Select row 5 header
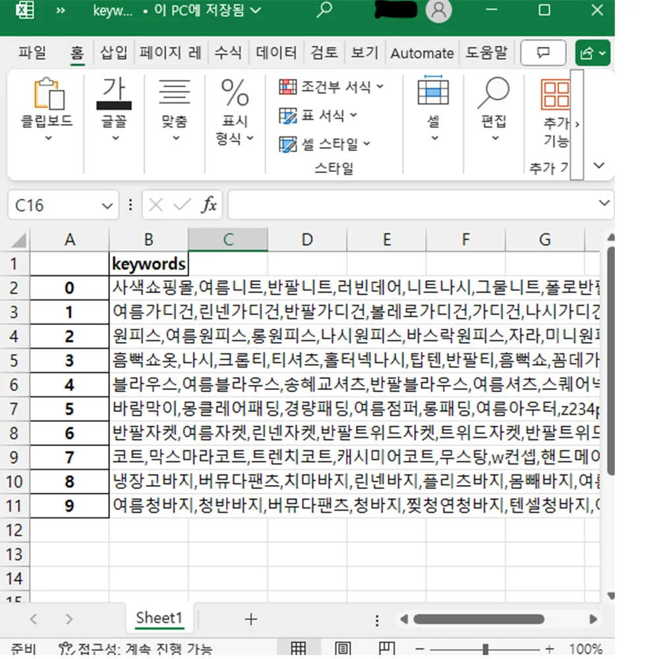The width and height of the screenshot is (659, 659). click(14, 360)
